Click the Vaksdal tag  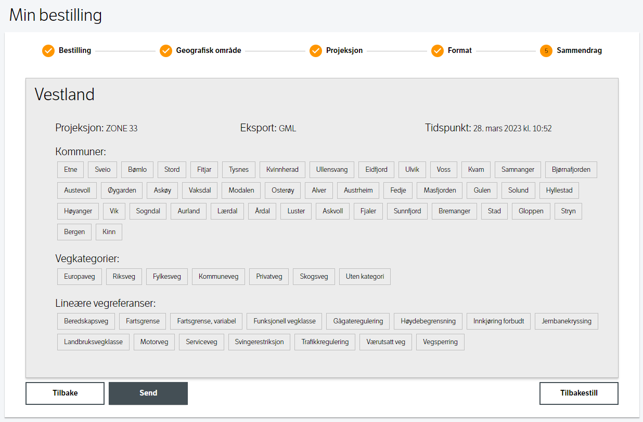click(200, 190)
